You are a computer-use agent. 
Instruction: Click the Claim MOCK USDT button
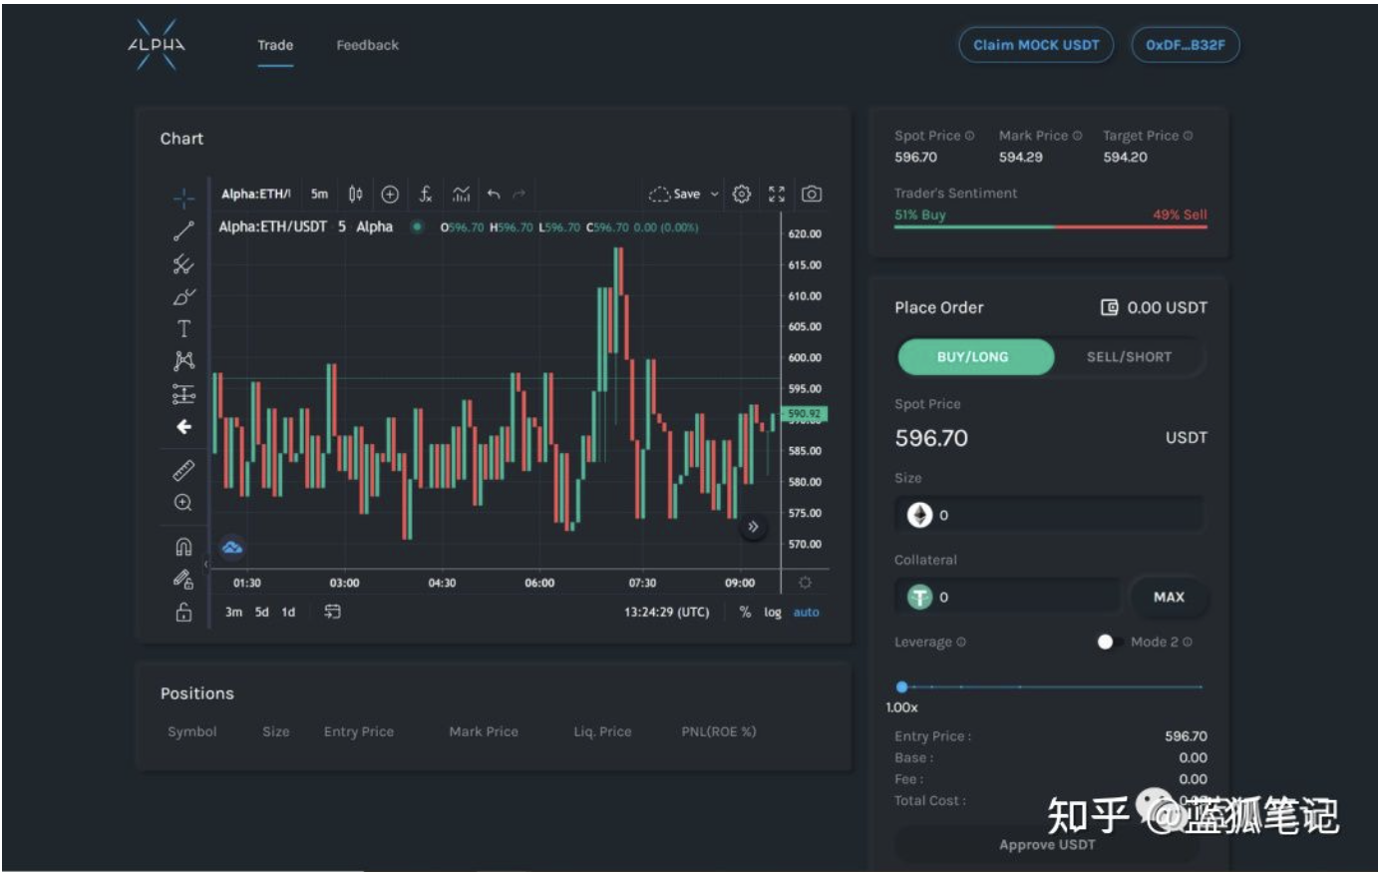(x=1036, y=45)
